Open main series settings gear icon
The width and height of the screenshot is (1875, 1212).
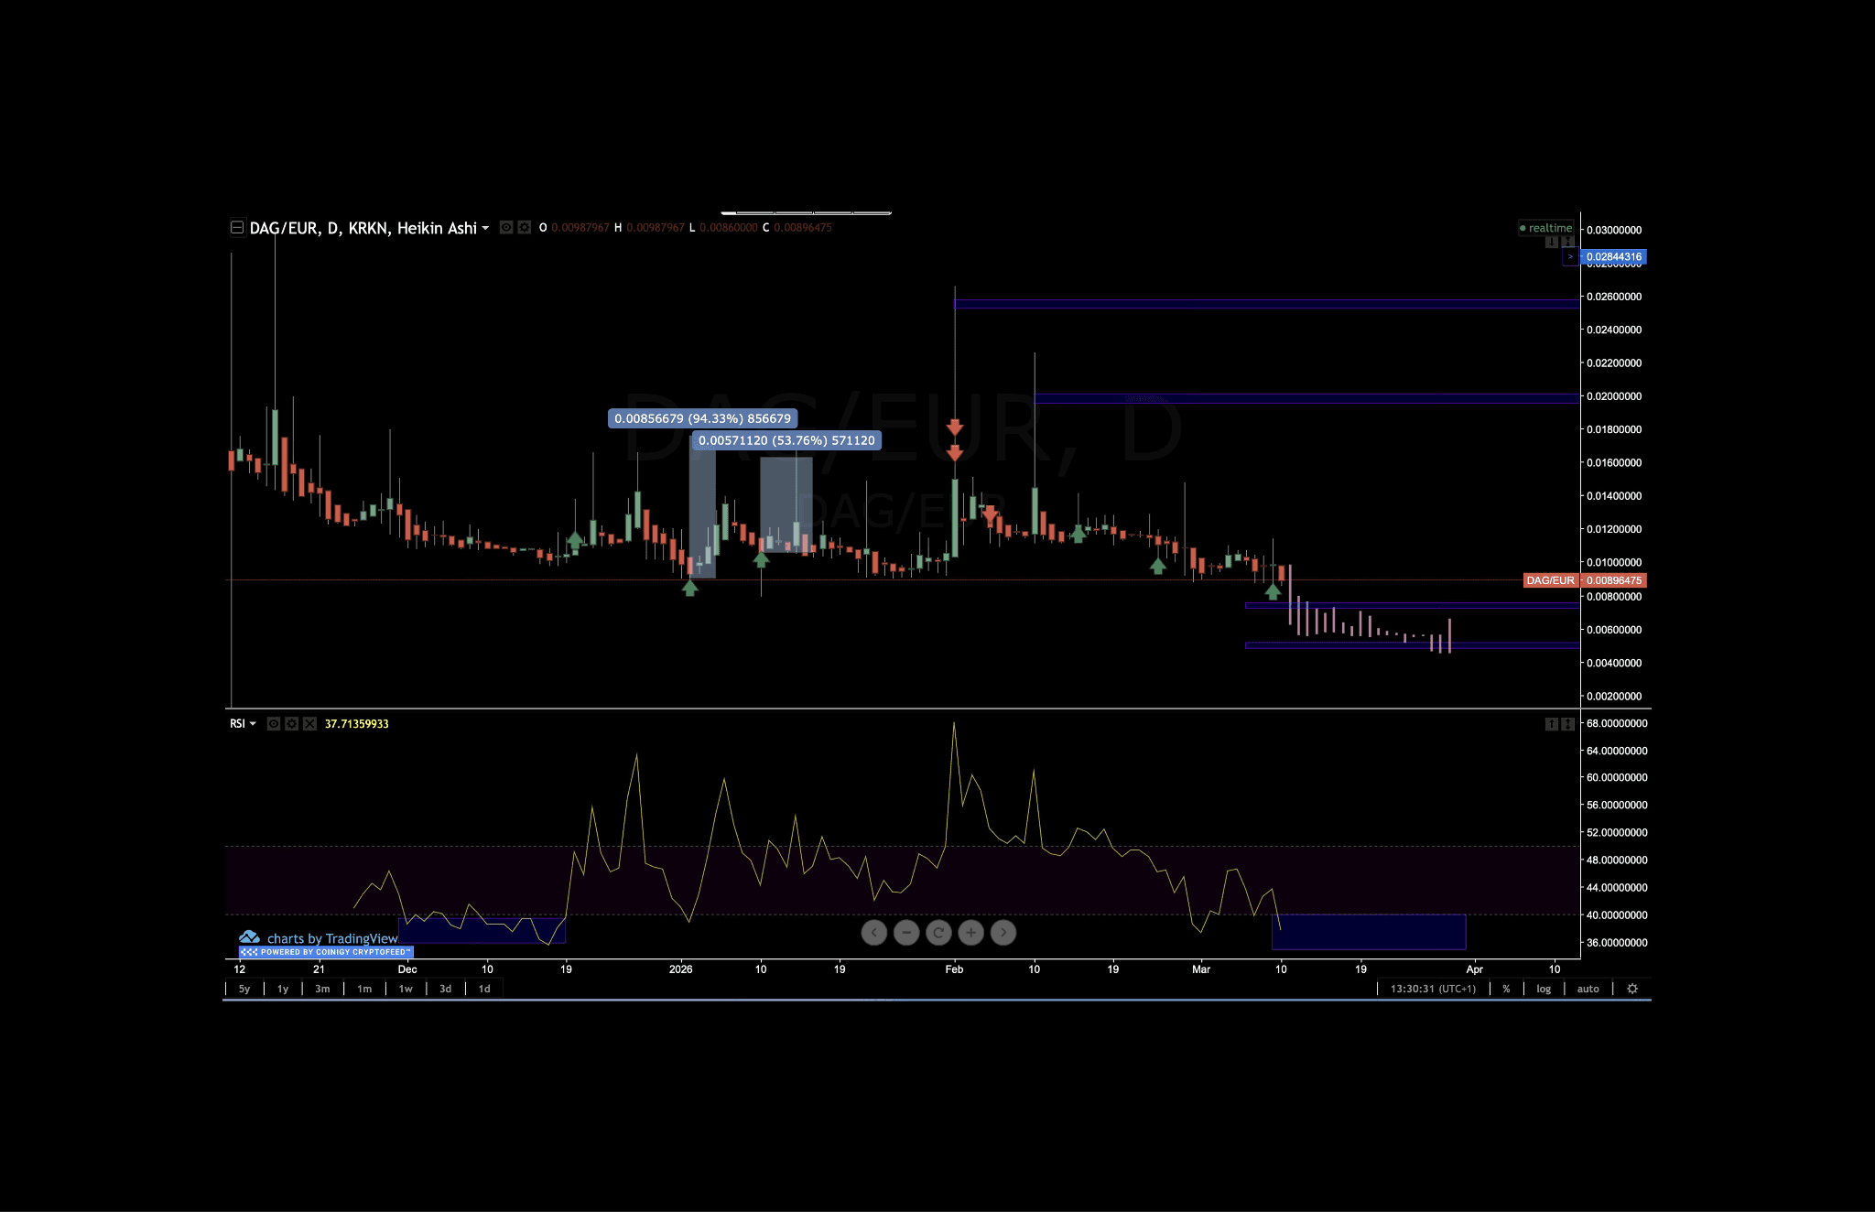coord(525,227)
